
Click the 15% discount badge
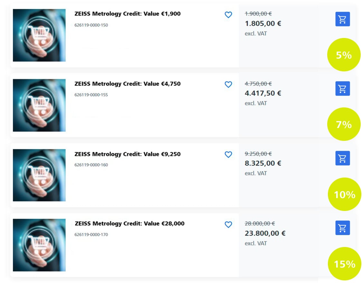tap(344, 264)
